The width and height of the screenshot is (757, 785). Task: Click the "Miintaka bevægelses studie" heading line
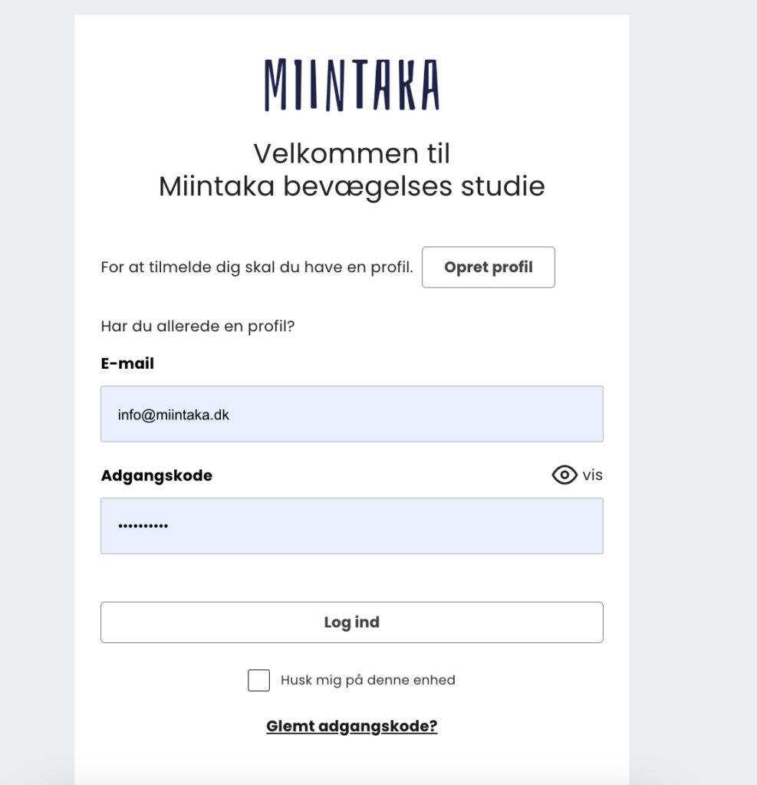(x=351, y=187)
